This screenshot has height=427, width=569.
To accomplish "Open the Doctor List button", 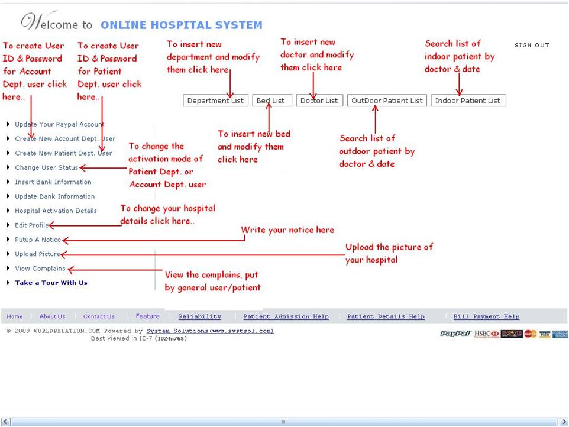I will (x=319, y=101).
